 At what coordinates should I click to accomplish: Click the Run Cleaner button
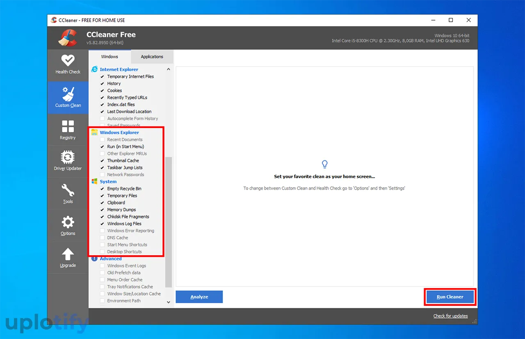450,297
